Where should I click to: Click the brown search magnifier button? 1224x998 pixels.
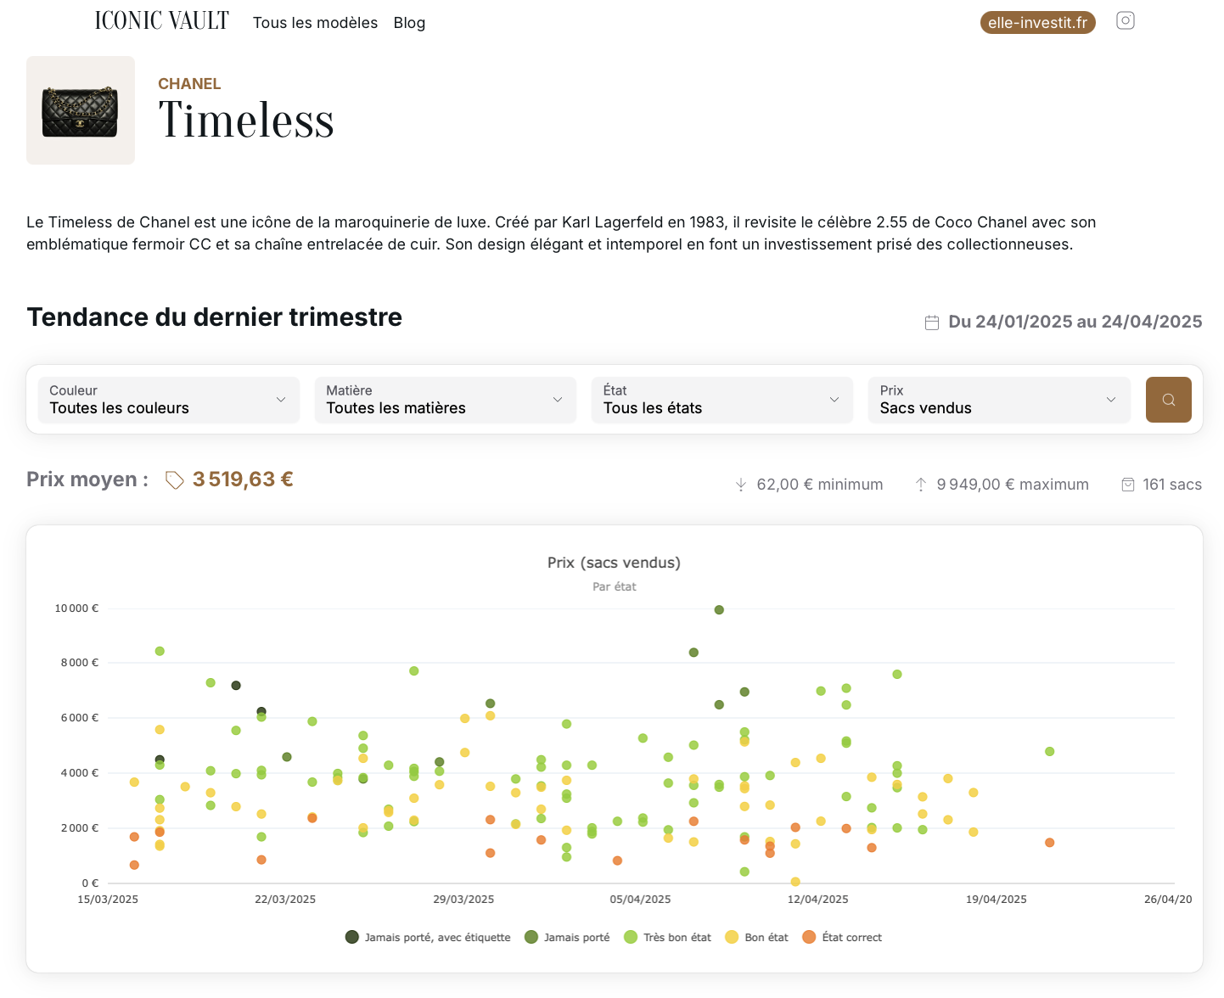click(x=1168, y=400)
